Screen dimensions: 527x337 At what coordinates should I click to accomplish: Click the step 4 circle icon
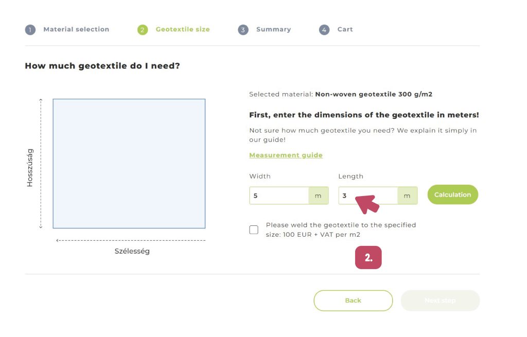(324, 30)
